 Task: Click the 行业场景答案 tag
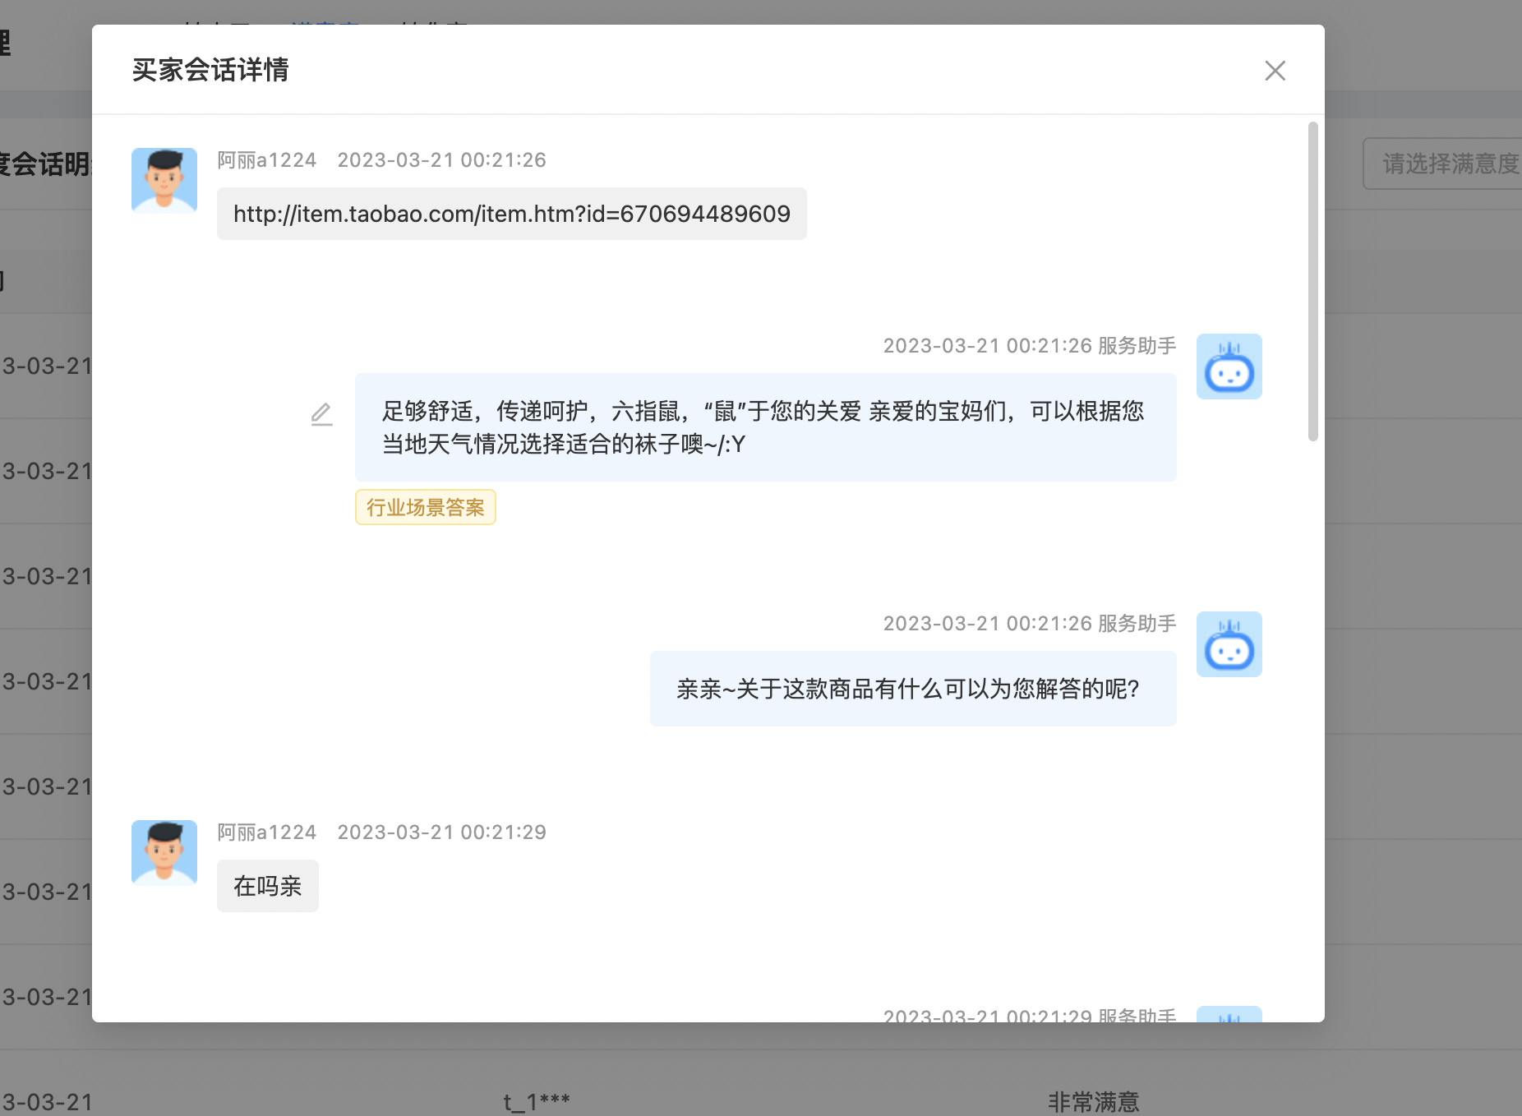[426, 507]
